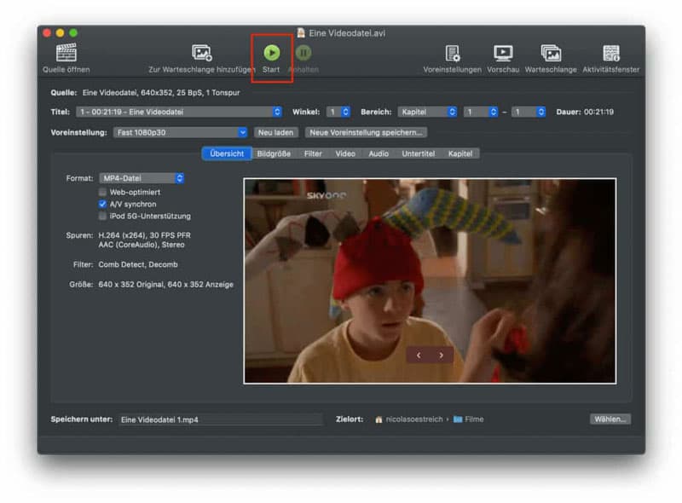Click the AVI file icon in title bar
The height and width of the screenshot is (503, 682).
click(301, 32)
